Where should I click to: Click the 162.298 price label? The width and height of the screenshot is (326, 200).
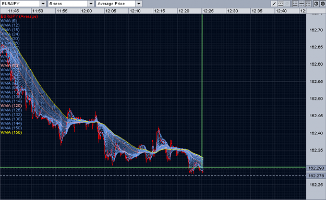tap(316, 168)
